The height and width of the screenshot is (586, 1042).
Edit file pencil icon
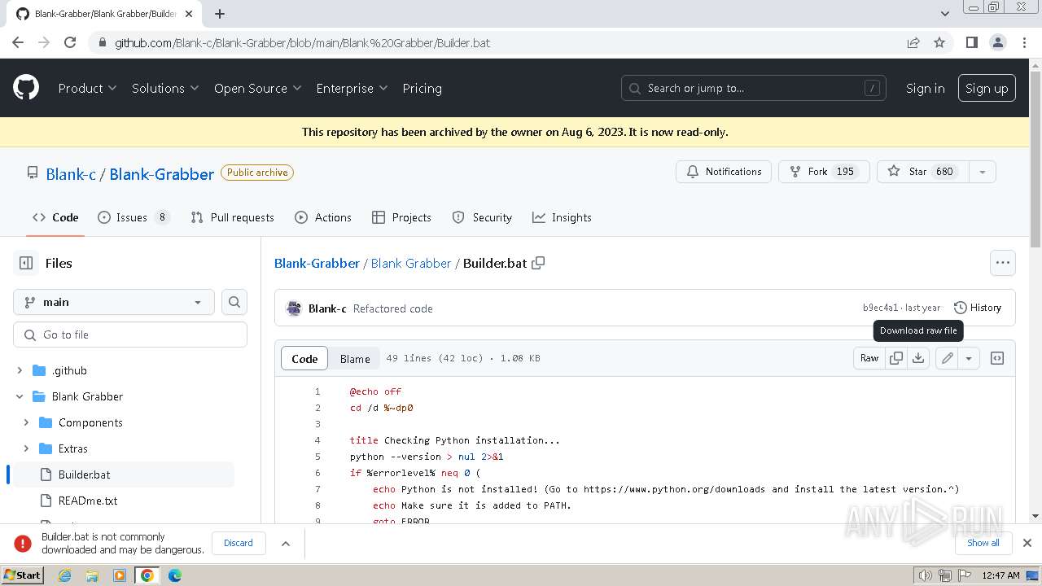pyautogui.click(x=947, y=358)
